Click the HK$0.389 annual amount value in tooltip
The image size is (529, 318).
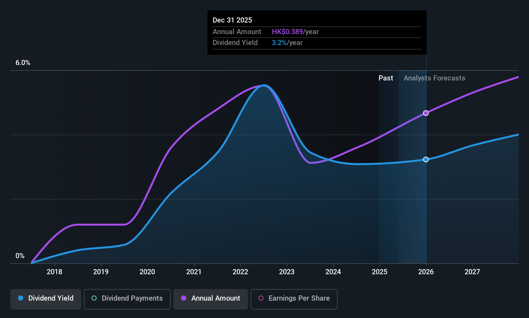coord(287,32)
